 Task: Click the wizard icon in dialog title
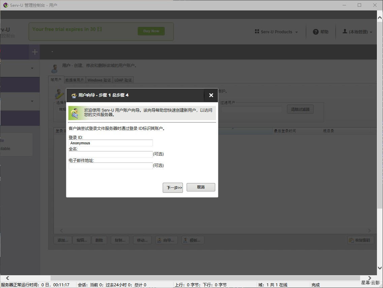[x=74, y=96]
